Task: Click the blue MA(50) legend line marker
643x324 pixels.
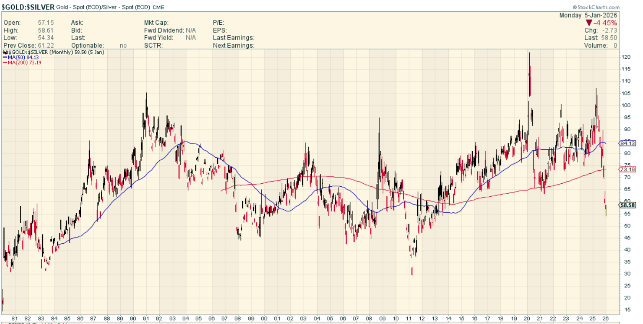Action: [5, 57]
